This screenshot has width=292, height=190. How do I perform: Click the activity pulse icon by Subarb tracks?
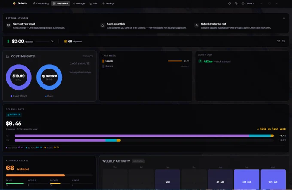click(197, 25)
